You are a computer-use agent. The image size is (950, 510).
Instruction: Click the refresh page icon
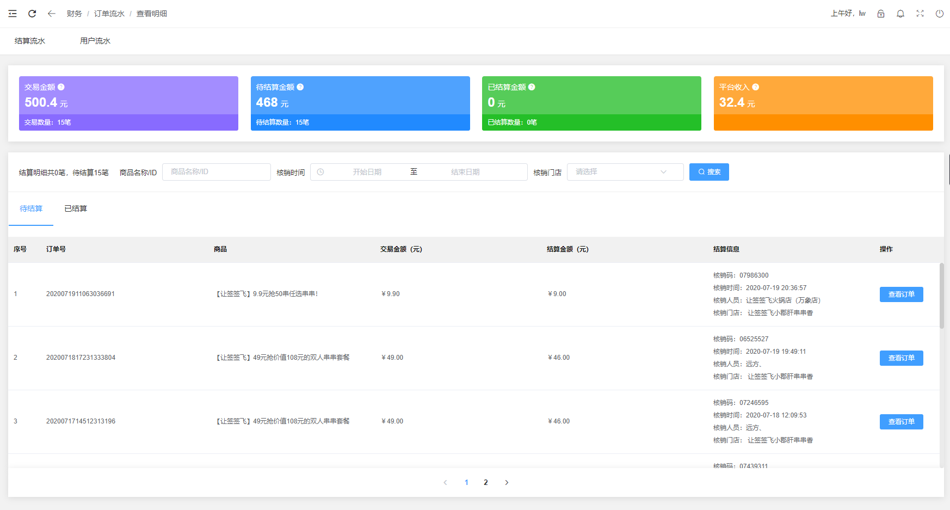(32, 14)
